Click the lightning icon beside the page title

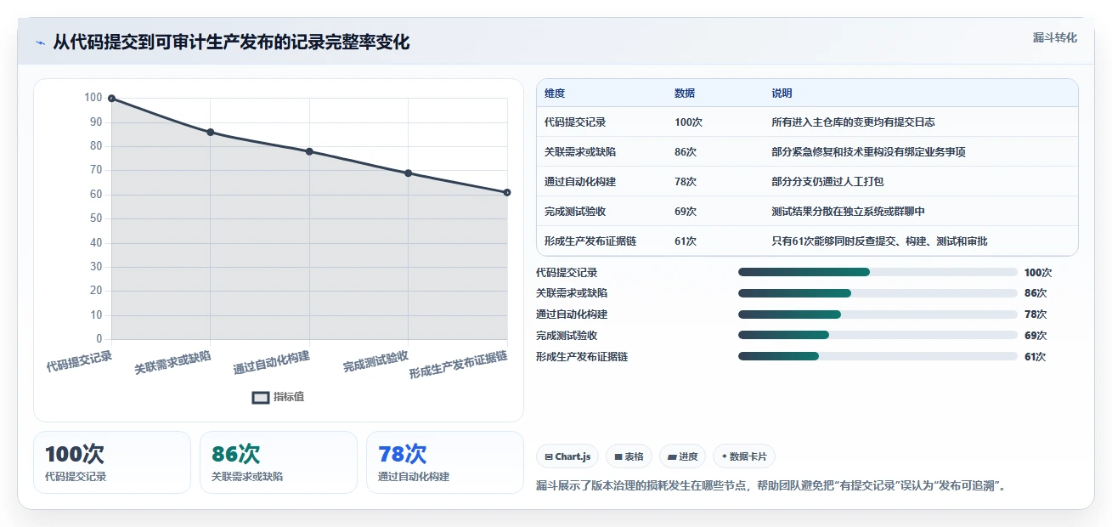point(40,42)
